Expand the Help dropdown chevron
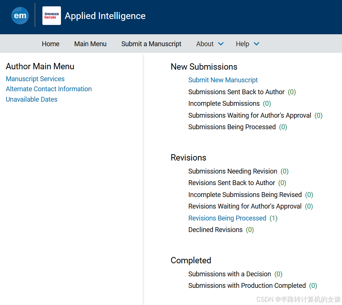 256,44
